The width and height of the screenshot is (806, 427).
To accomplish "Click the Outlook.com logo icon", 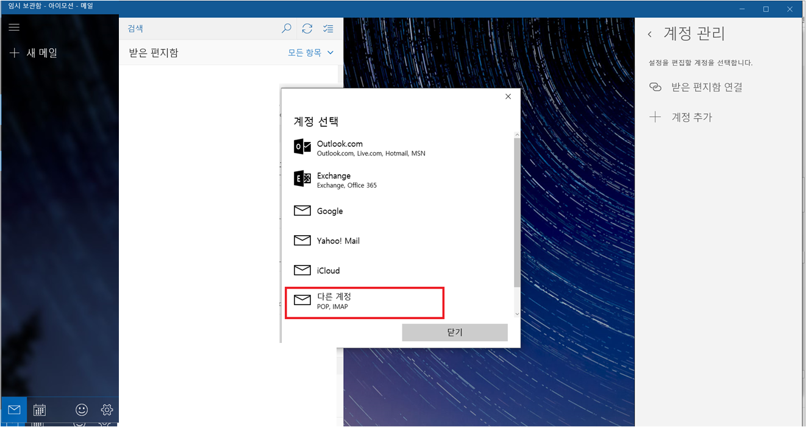I will [x=302, y=147].
